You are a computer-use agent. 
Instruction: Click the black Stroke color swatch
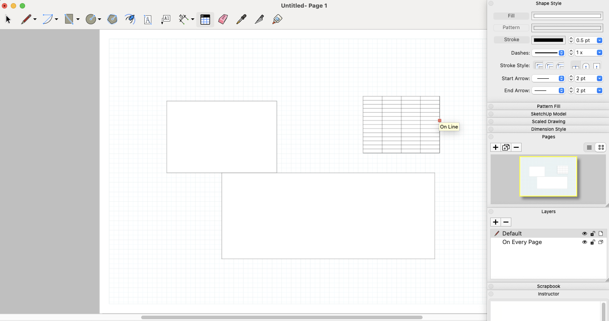(548, 40)
